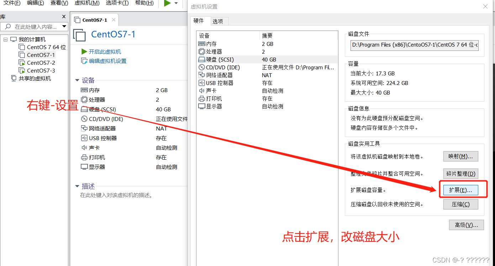495x266 pixels.
Task: Select CD/DVD (IDE) row in the settings hardware list
Action: (267, 68)
